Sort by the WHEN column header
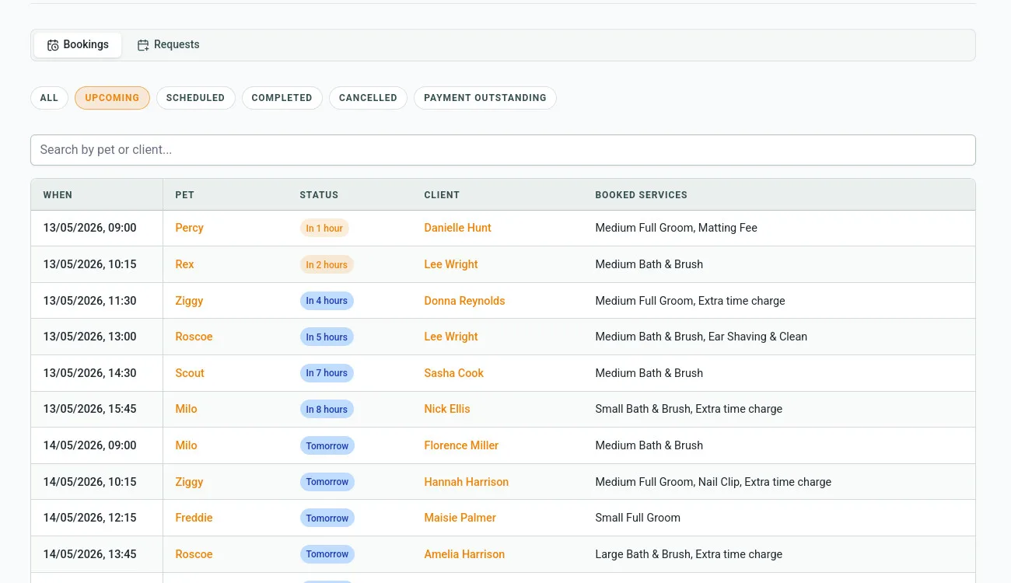The width and height of the screenshot is (1011, 583). [x=58, y=195]
